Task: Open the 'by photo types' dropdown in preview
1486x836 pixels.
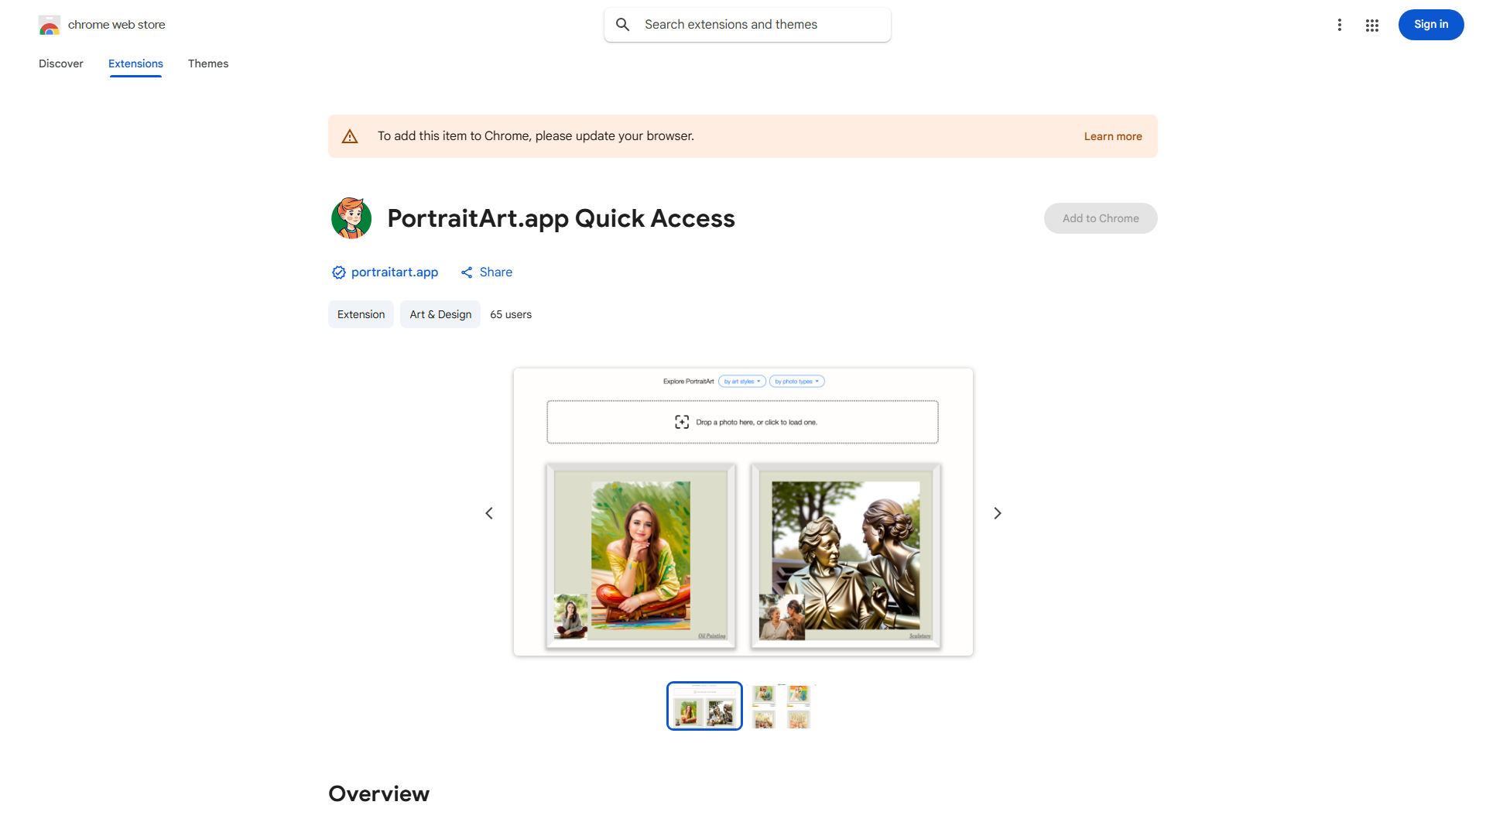Action: pyautogui.click(x=796, y=382)
